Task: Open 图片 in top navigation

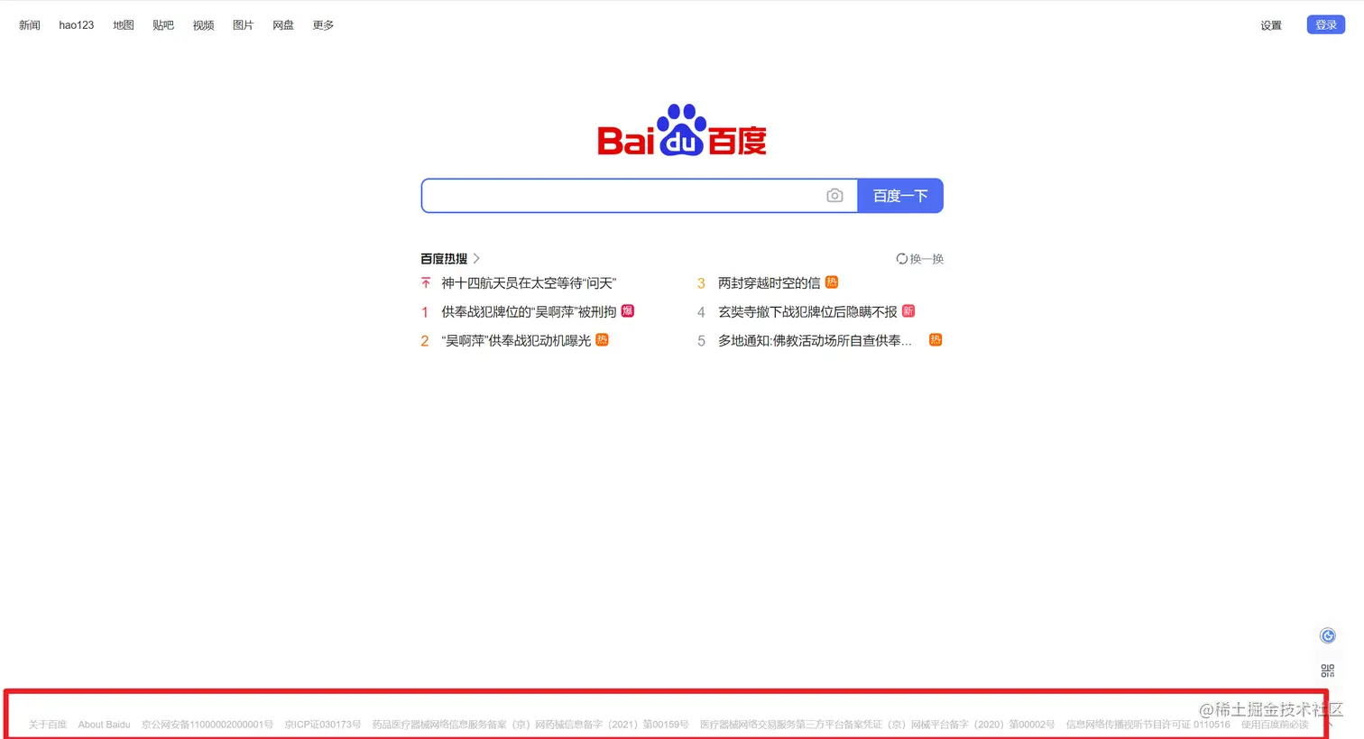Action: pos(243,25)
